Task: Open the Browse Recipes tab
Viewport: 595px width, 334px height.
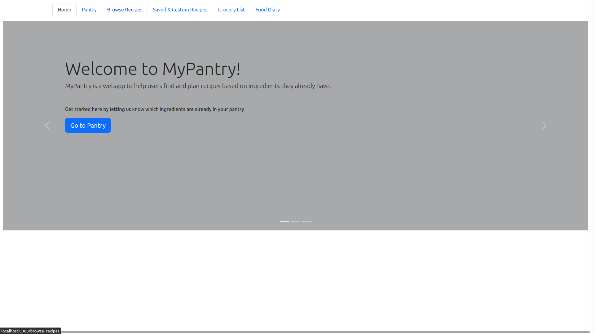Action: [125, 10]
